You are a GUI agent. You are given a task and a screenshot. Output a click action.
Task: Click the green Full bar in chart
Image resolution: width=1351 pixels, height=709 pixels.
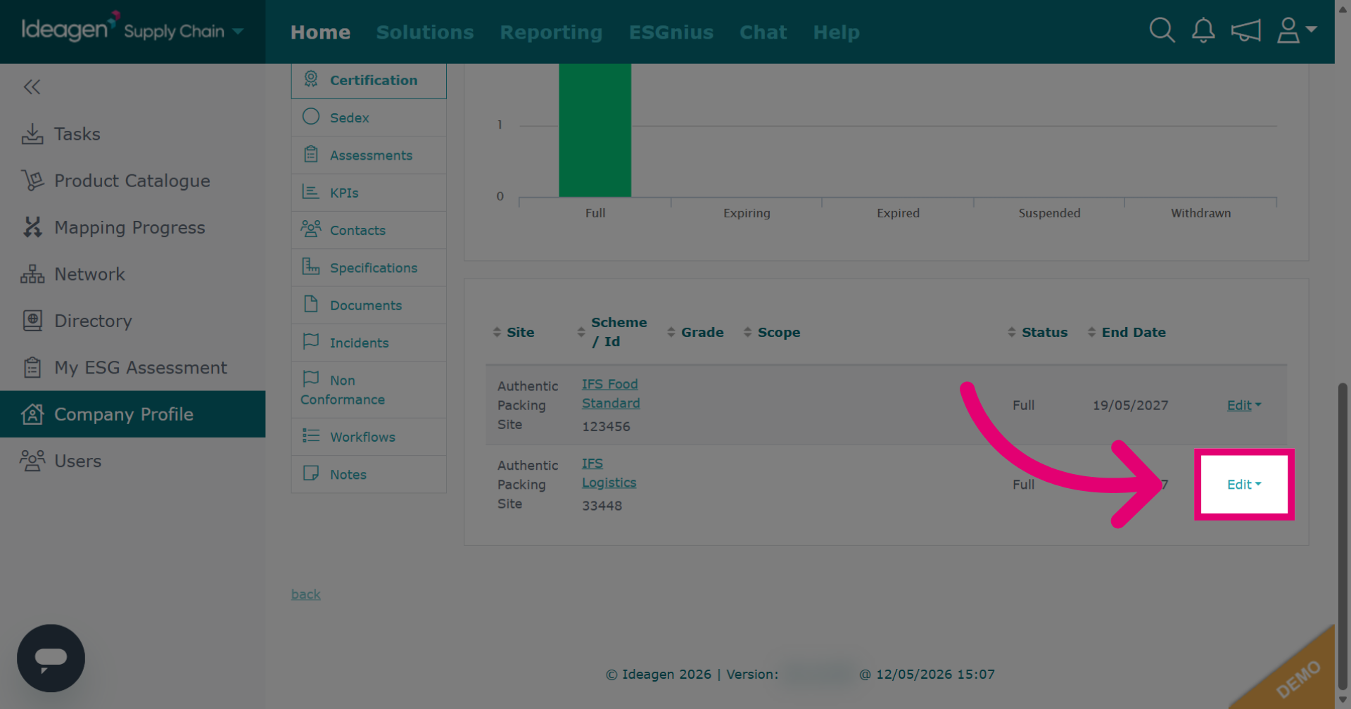tap(595, 130)
